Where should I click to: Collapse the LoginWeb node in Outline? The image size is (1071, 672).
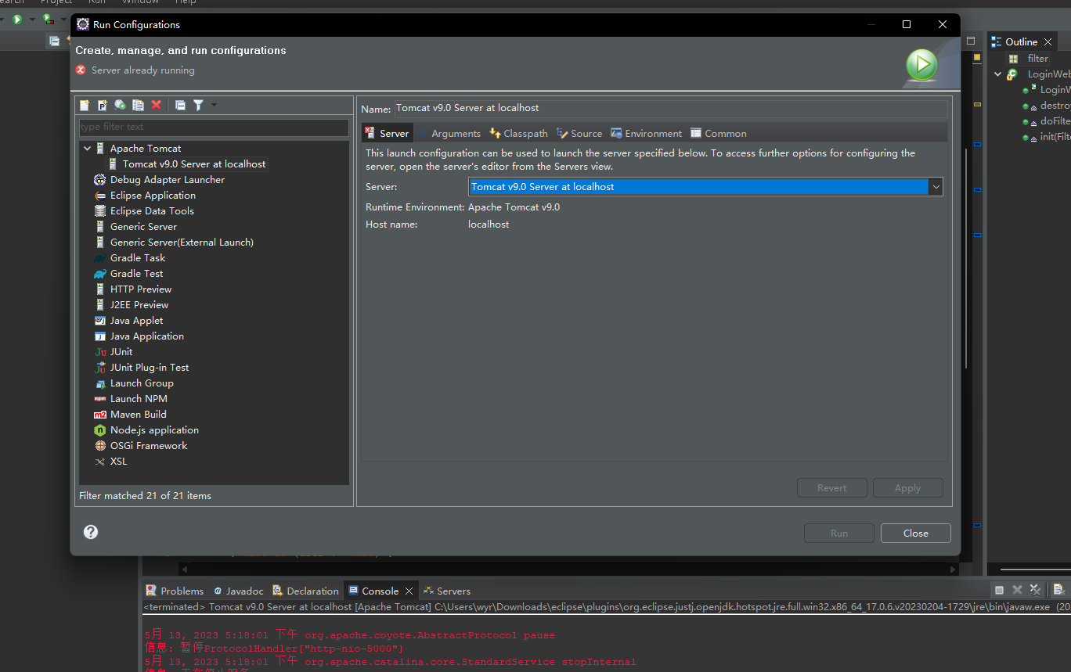coord(997,74)
